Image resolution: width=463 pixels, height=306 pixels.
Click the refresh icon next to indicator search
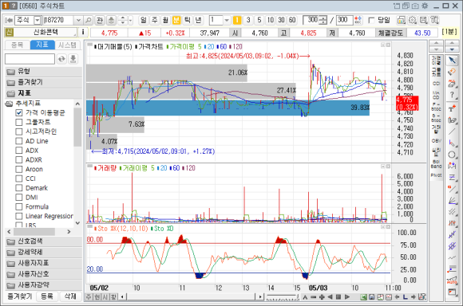pos(61,59)
